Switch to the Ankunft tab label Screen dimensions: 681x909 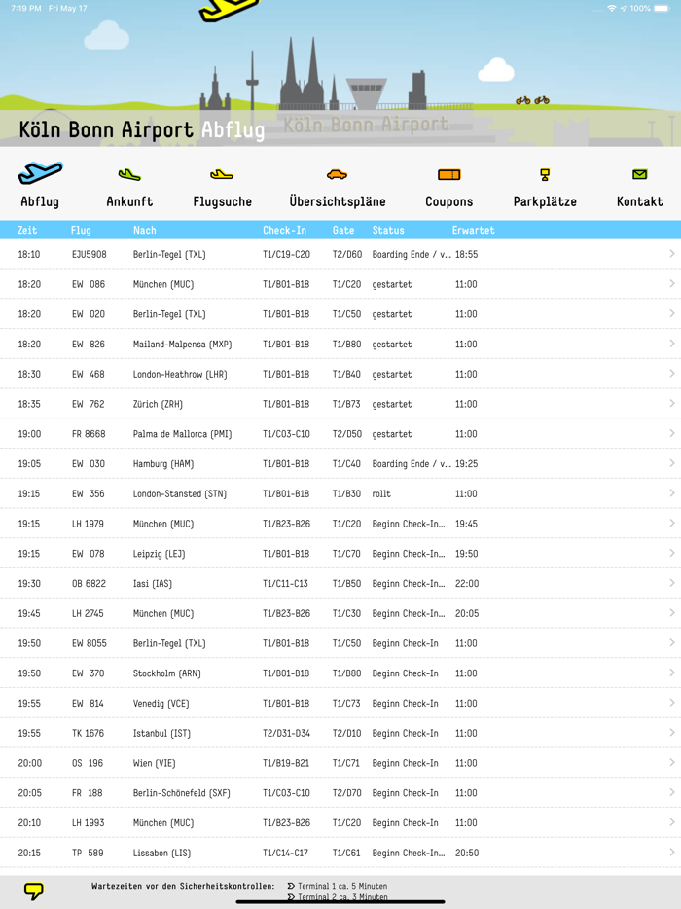[129, 201]
